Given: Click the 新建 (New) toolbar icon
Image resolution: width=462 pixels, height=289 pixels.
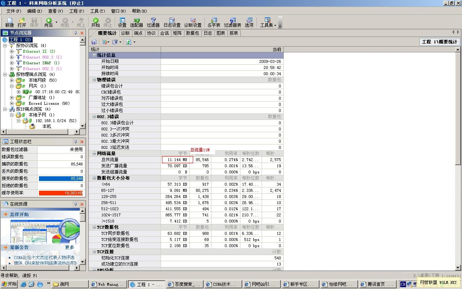Looking at the screenshot, I should coord(9,22).
